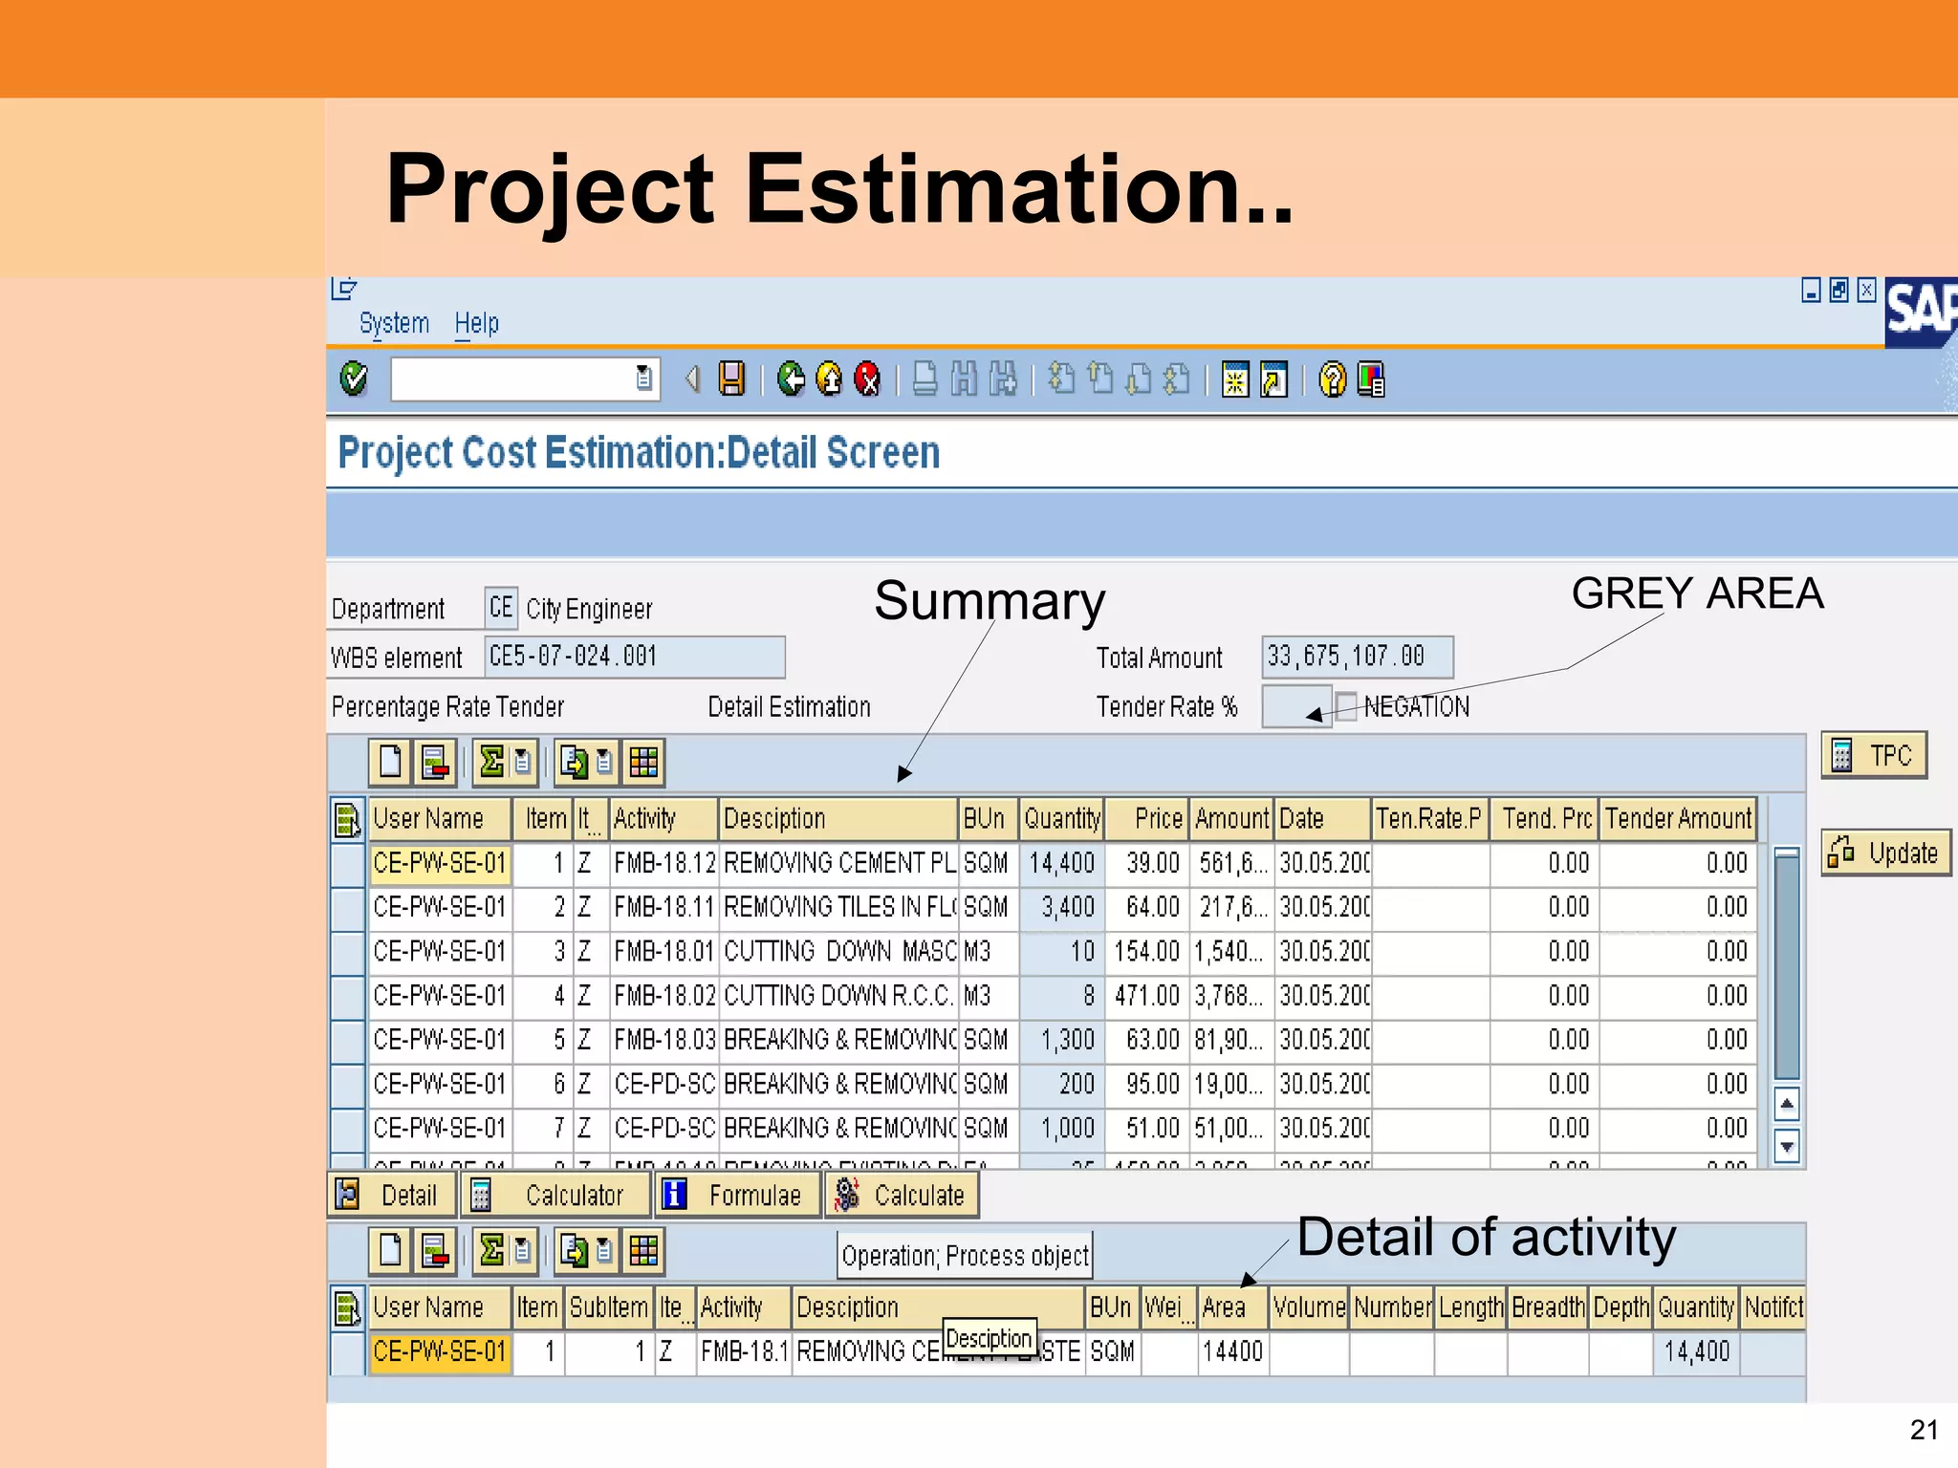Click the Find binoculars icon
The width and height of the screenshot is (1958, 1468).
(964, 379)
